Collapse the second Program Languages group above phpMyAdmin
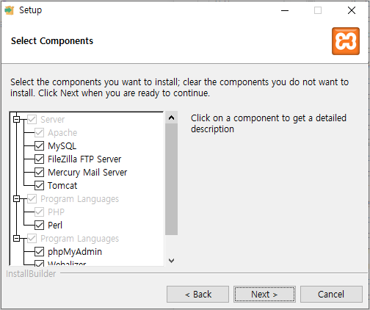 pos(16,238)
